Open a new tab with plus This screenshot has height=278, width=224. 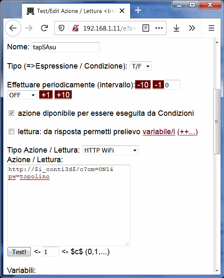tap(138, 10)
